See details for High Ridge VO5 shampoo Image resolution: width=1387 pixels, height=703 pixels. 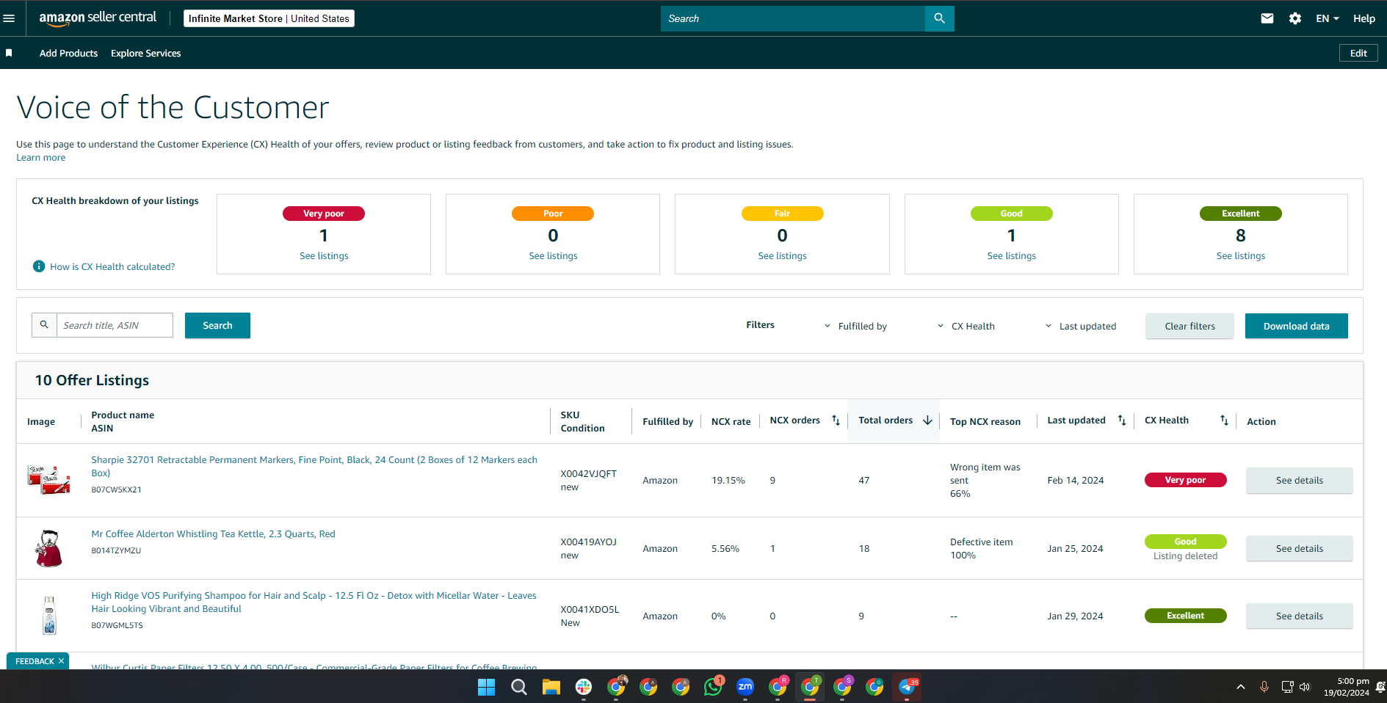pos(1299,616)
